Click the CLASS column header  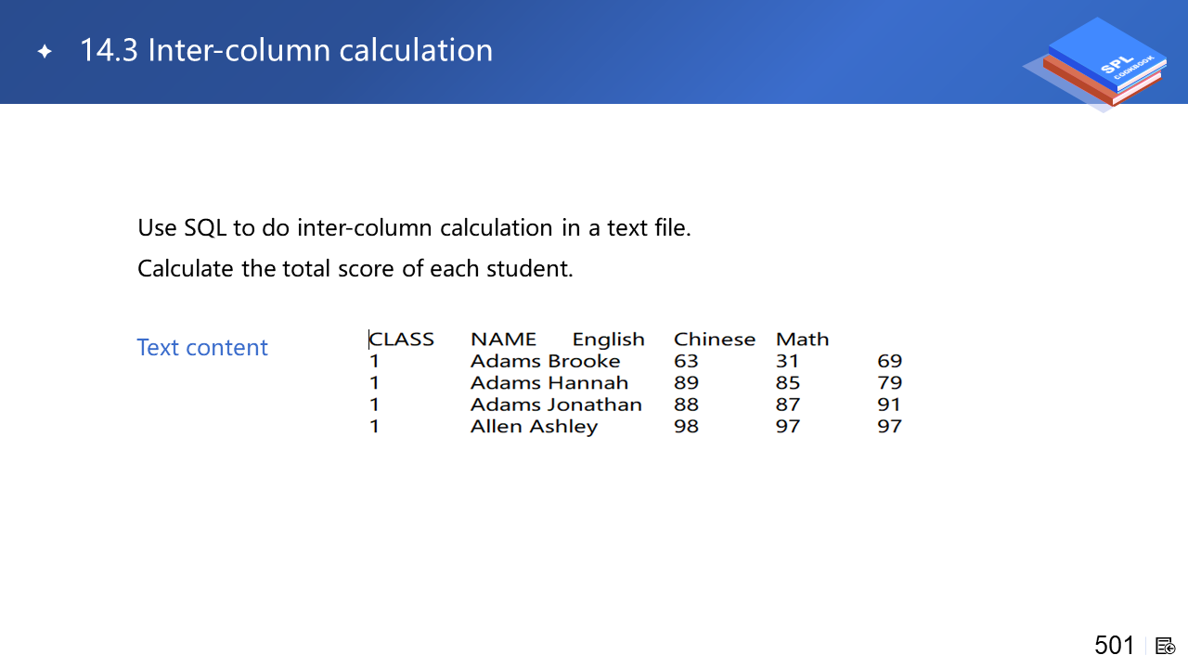coord(402,340)
